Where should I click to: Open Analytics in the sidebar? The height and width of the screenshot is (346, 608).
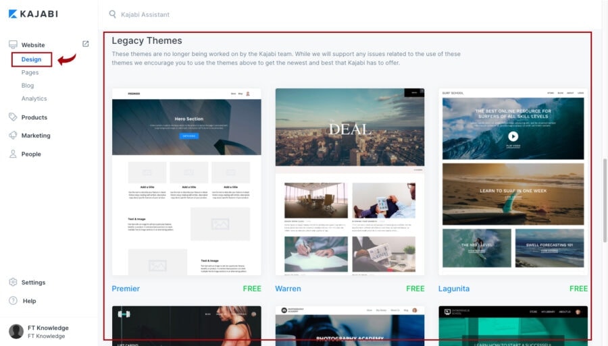pyautogui.click(x=34, y=98)
